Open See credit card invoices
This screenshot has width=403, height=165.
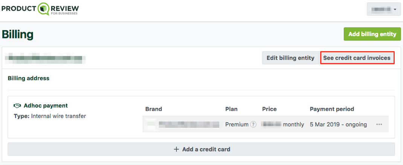tap(357, 58)
